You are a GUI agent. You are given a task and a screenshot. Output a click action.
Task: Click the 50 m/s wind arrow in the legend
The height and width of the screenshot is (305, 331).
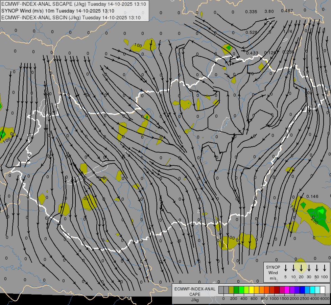click(317, 268)
